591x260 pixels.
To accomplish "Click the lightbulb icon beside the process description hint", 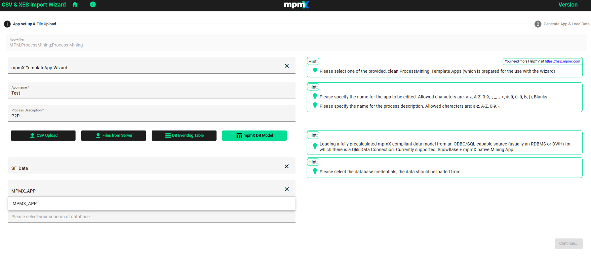I will click(315, 106).
